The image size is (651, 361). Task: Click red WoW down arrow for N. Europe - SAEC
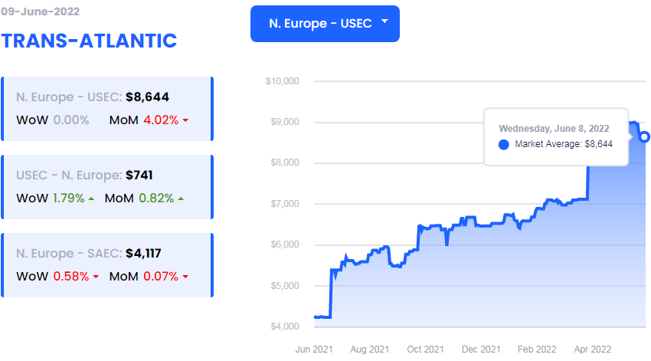click(96, 277)
